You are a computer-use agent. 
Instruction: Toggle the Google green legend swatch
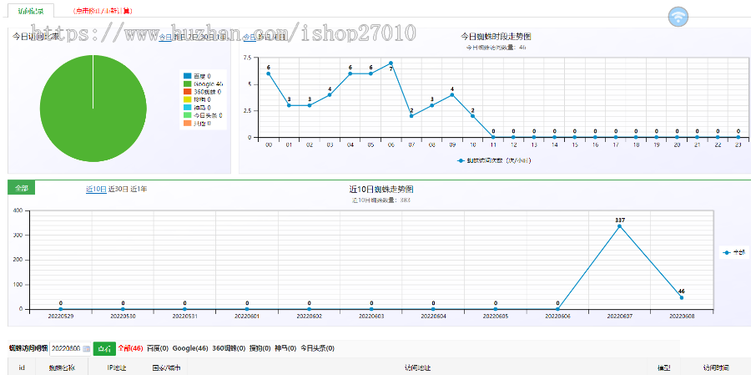coord(187,84)
